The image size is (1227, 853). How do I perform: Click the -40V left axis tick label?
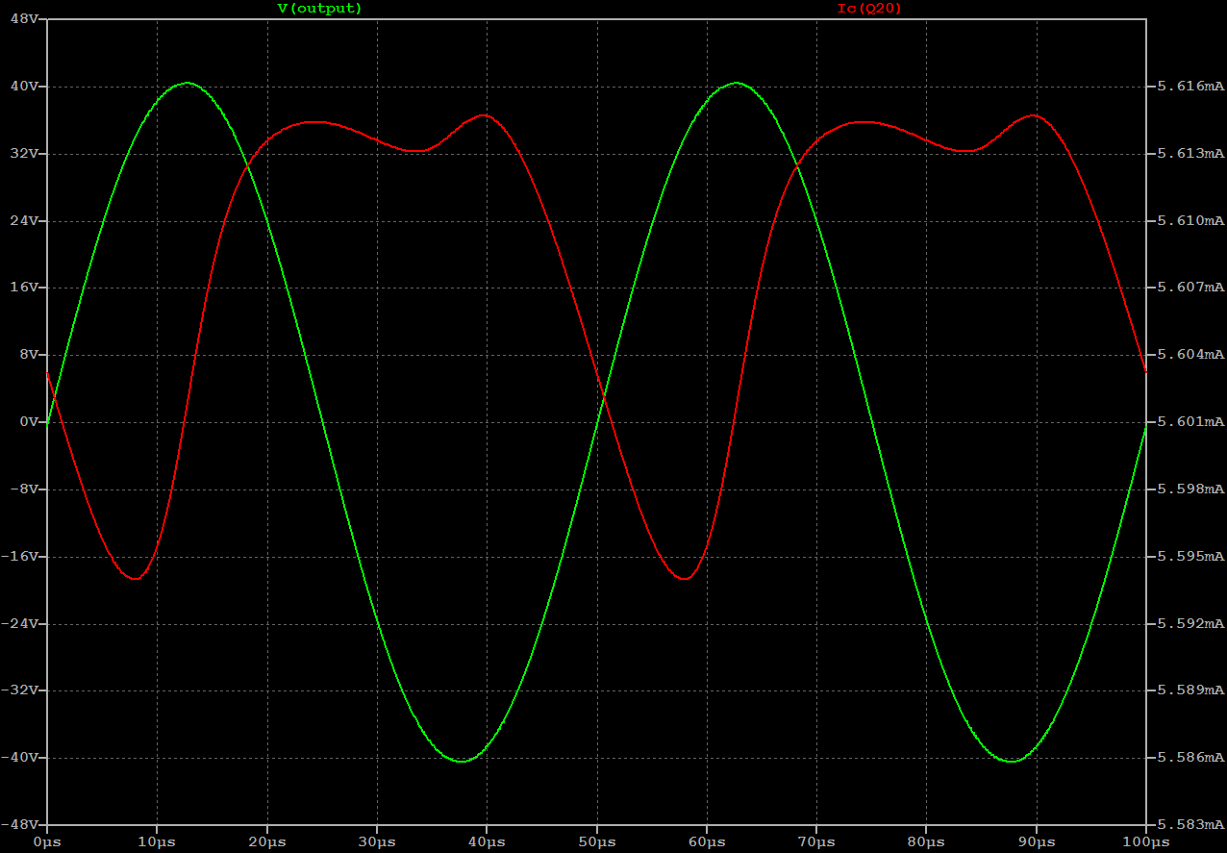[19, 758]
